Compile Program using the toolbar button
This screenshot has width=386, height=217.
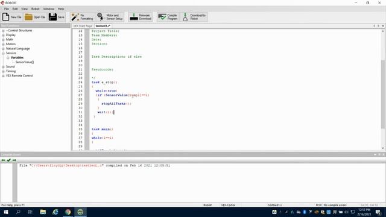click(x=168, y=17)
